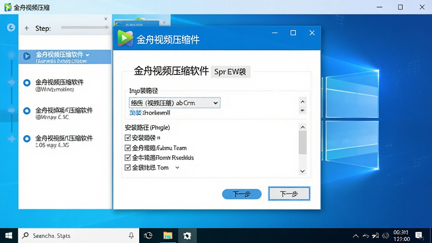Select the radio button with subtitle LOS may
This screenshot has height=243, width=432.
point(27,138)
